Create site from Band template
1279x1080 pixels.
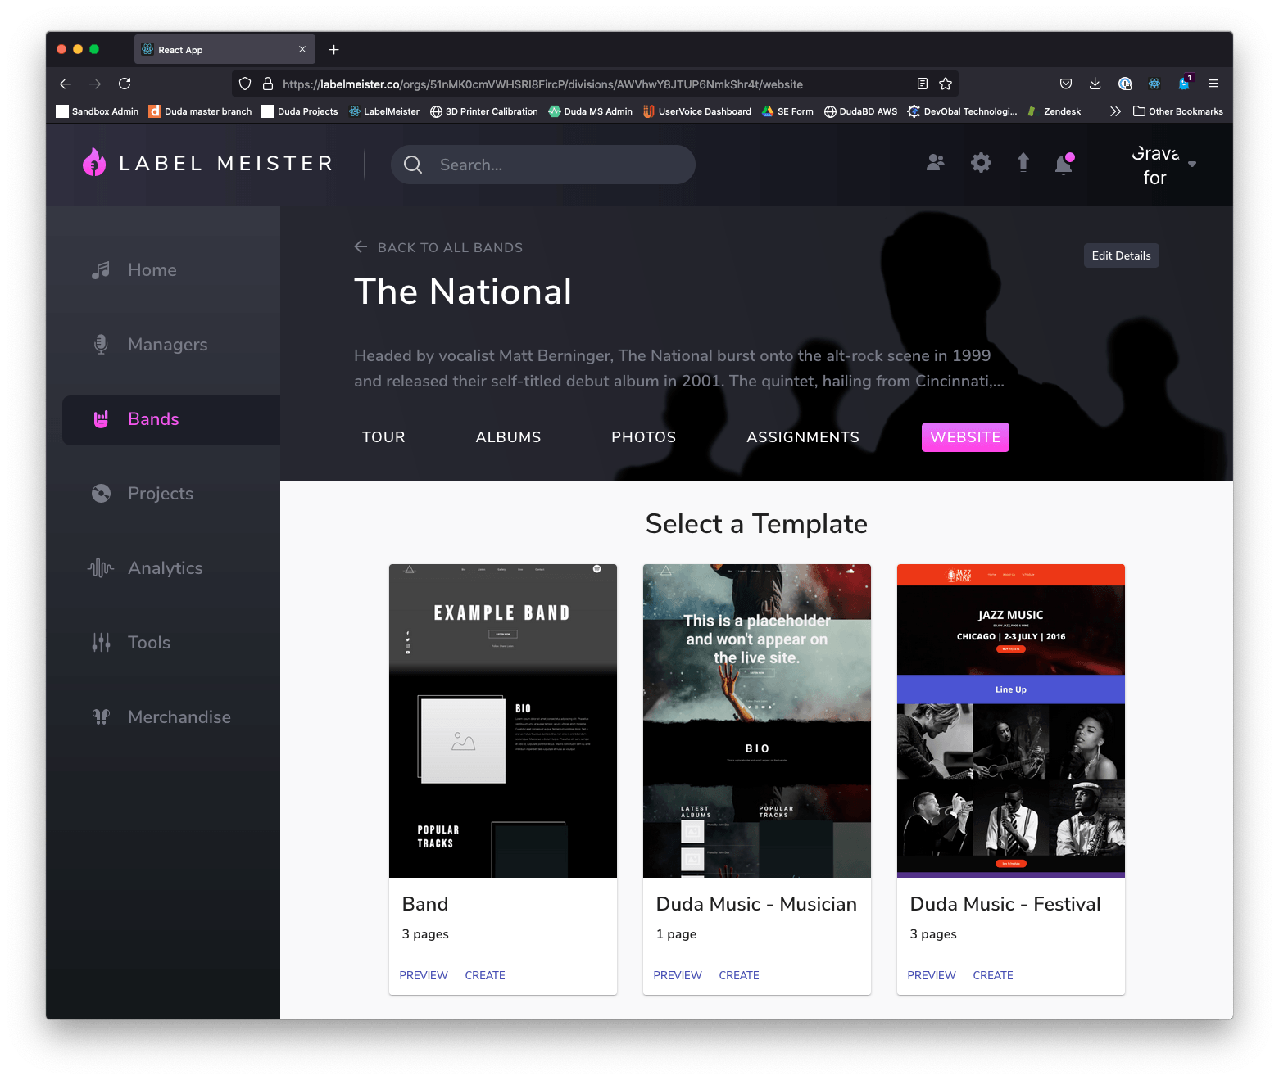pos(485,975)
